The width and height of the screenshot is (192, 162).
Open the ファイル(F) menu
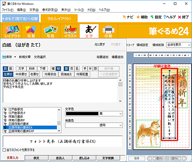click(x=8, y=10)
